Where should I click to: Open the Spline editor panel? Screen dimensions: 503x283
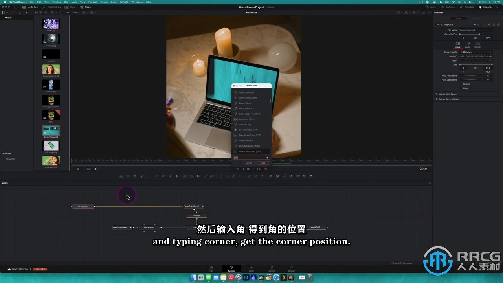pyautogui.click(x=431, y=7)
